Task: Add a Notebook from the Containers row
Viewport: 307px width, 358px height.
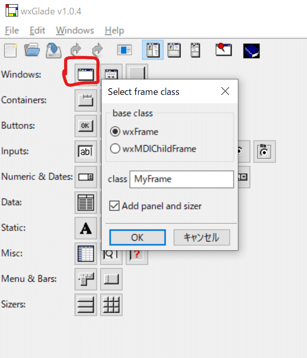Action: pyautogui.click(x=86, y=101)
